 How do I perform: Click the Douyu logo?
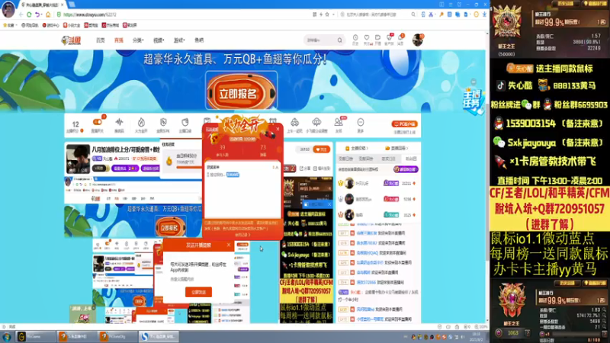point(71,40)
